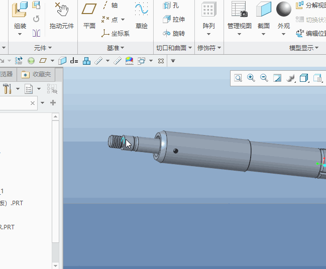Click the small hole on the shaft model
Image resolution: width=326 pixels, height=269 pixels.
pos(175,151)
